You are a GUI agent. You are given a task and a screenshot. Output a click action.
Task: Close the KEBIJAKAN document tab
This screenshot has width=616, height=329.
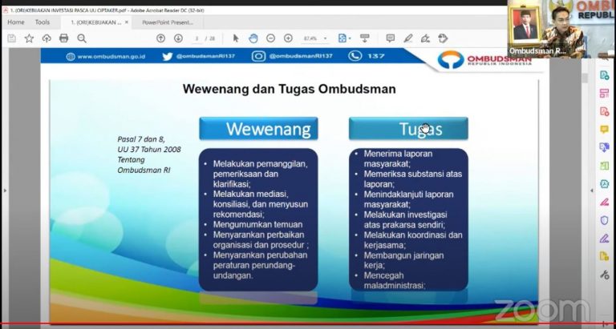click(127, 22)
